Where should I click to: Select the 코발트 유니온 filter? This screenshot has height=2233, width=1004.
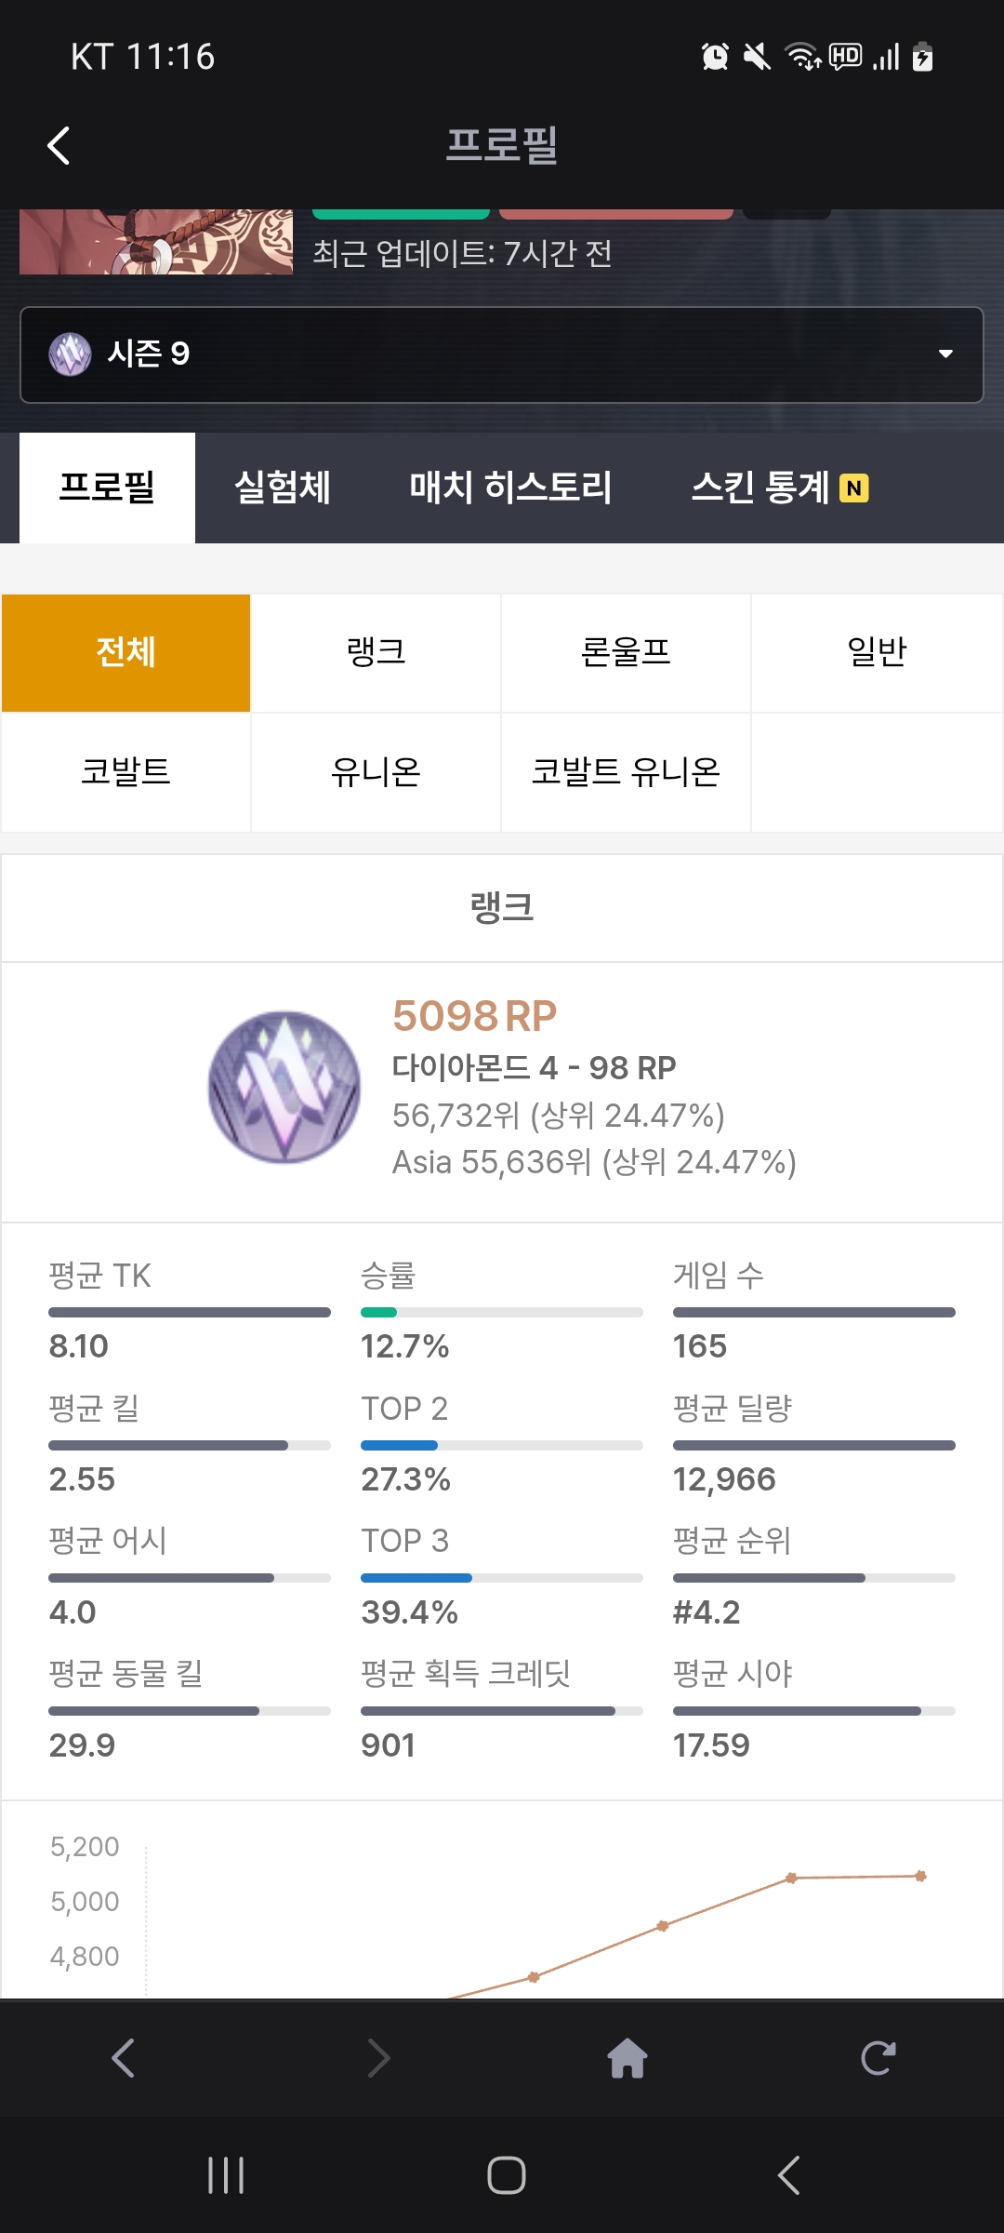click(x=626, y=772)
